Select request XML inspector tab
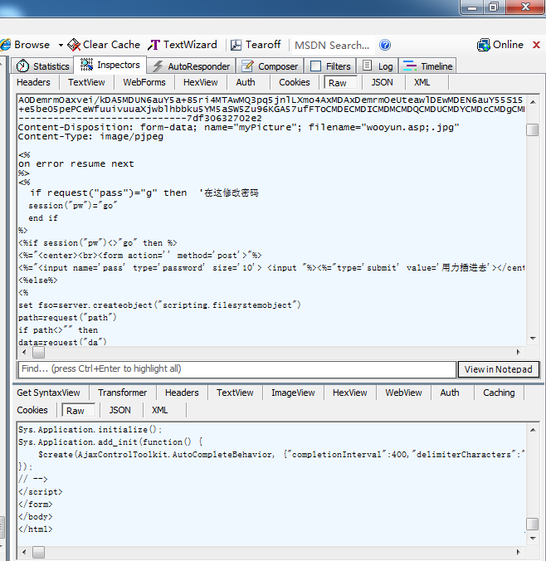Screen dimensions: 546x561 coord(422,82)
